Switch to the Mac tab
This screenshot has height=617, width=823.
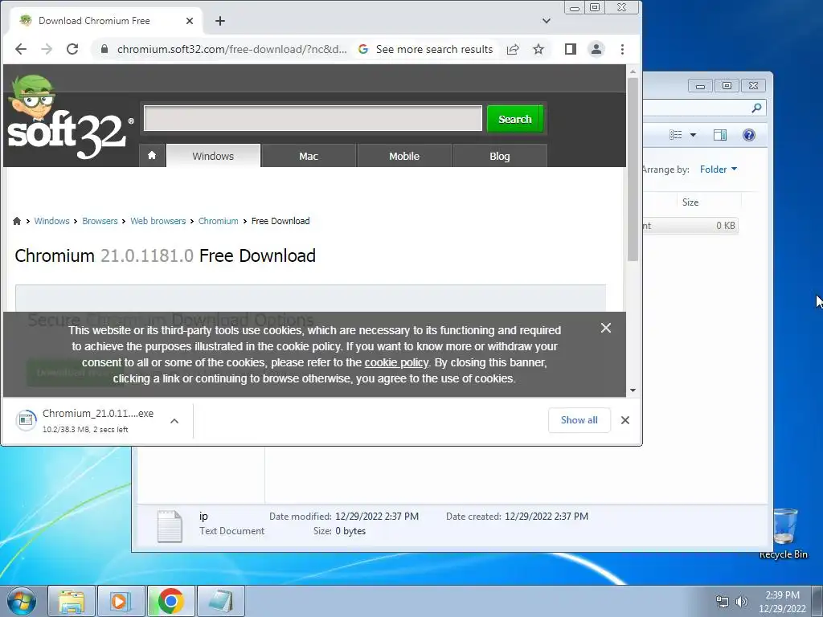(x=309, y=156)
